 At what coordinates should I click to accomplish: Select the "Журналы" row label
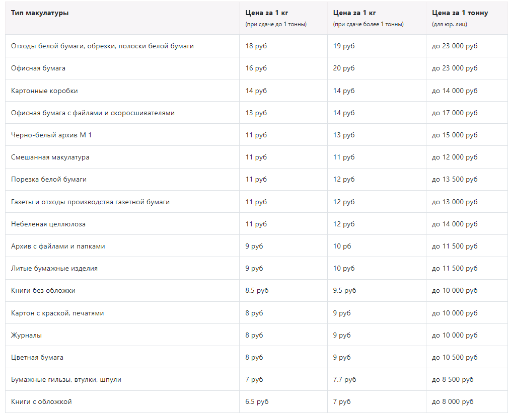point(26,335)
